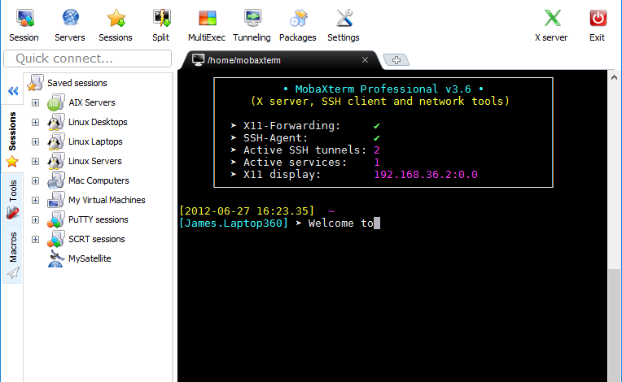Expand the SCRT sessions tree node
Viewport: 622px width, 382px height.
pos(35,239)
